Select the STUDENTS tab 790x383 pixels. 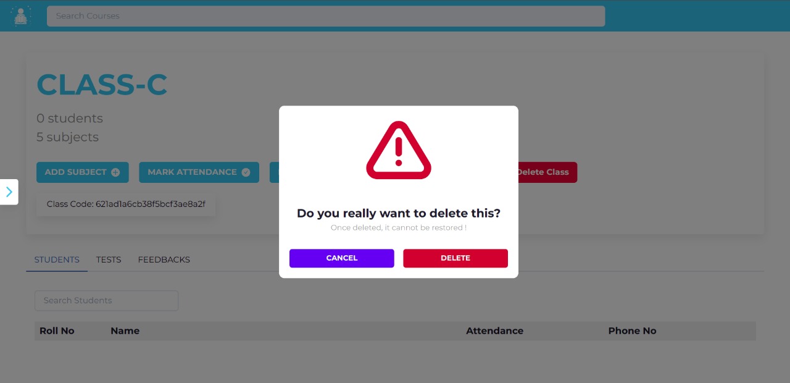[x=57, y=259]
